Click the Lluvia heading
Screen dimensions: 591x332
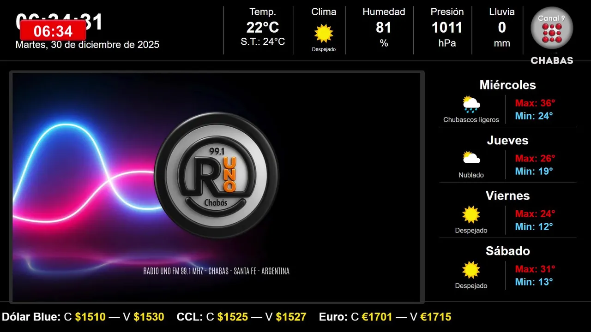502,12
